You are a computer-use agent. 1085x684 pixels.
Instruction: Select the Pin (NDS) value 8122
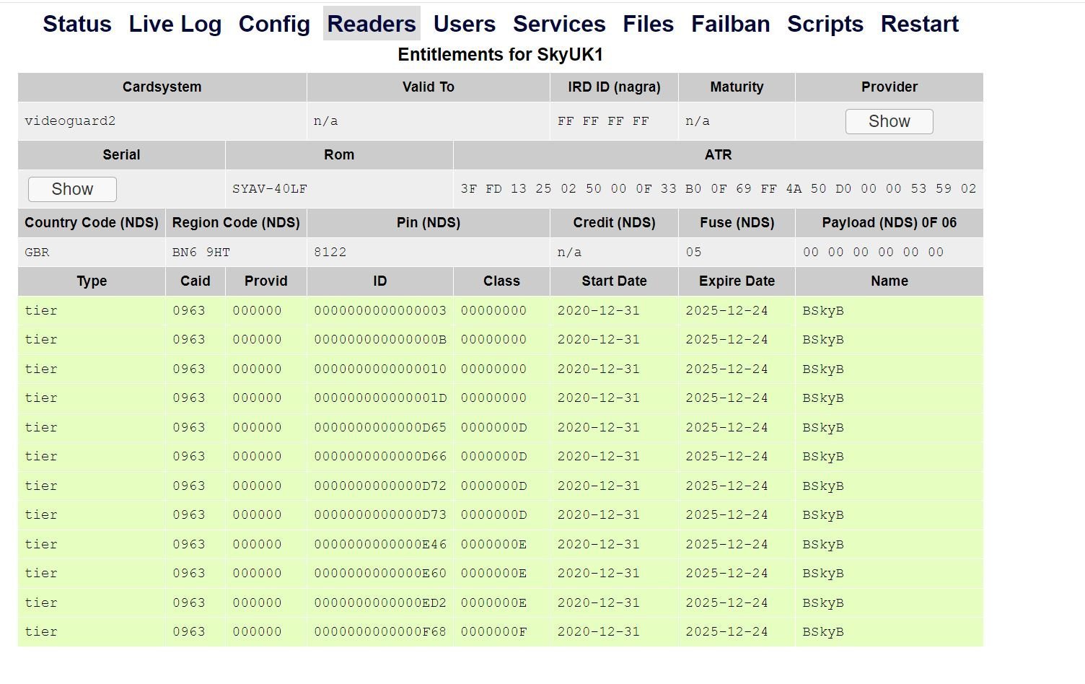pyautogui.click(x=330, y=253)
